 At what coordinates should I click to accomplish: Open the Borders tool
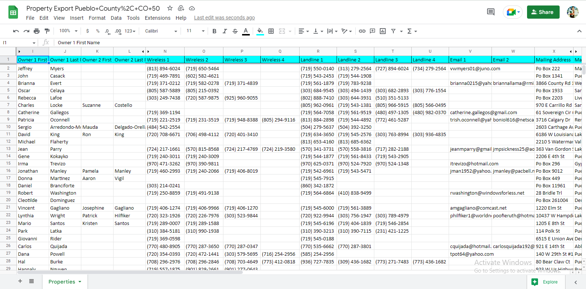pos(271,31)
